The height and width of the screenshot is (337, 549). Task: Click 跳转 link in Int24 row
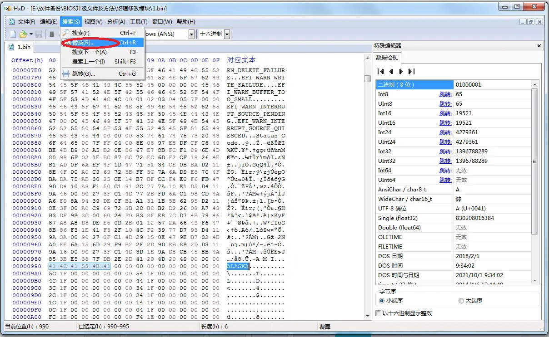point(445,132)
